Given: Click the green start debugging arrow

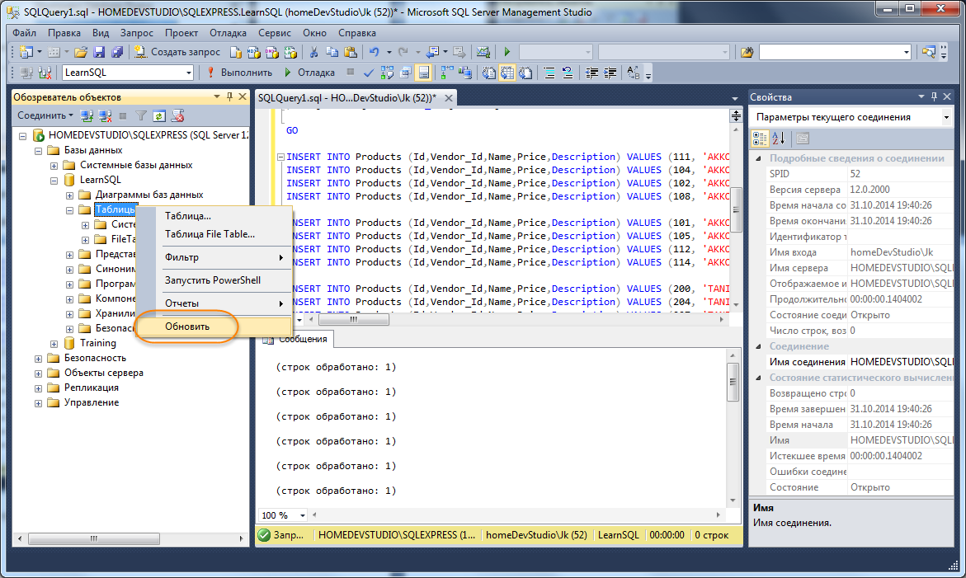Looking at the screenshot, I should click(507, 52).
